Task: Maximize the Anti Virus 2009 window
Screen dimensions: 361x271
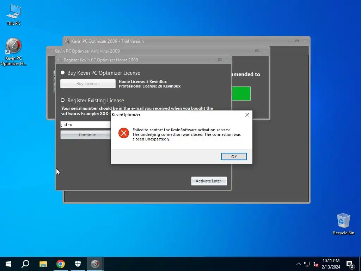Action: click(257, 51)
